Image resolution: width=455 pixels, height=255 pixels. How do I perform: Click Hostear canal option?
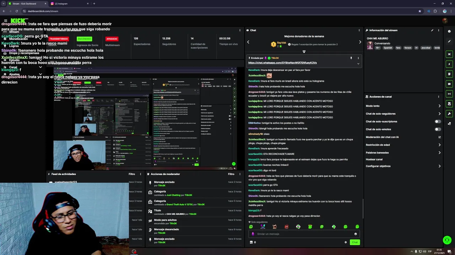[374, 159]
